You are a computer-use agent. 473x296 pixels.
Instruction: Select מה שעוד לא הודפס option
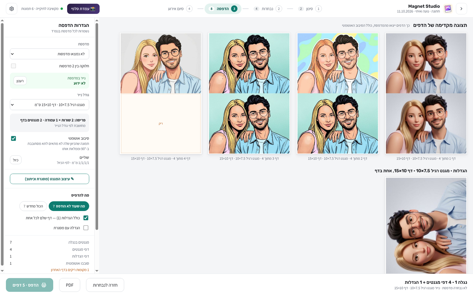click(x=69, y=206)
